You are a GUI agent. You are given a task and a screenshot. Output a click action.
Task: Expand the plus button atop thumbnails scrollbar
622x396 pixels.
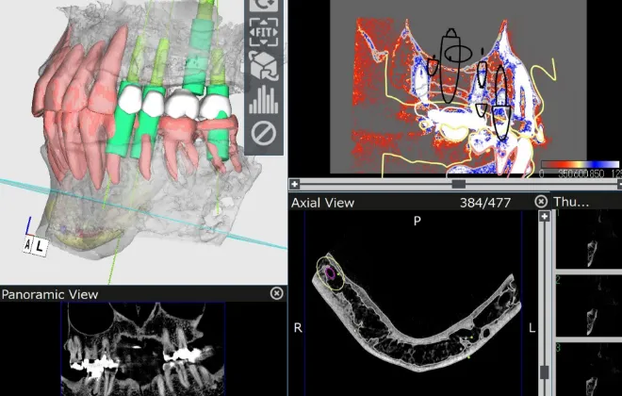[x=545, y=216]
